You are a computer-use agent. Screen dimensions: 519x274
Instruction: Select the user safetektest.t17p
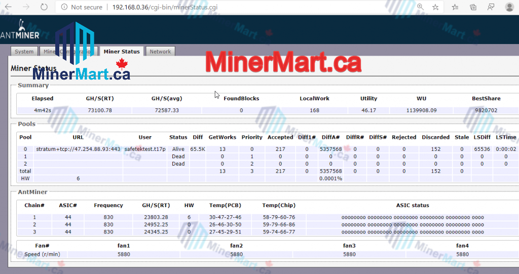pos(145,149)
